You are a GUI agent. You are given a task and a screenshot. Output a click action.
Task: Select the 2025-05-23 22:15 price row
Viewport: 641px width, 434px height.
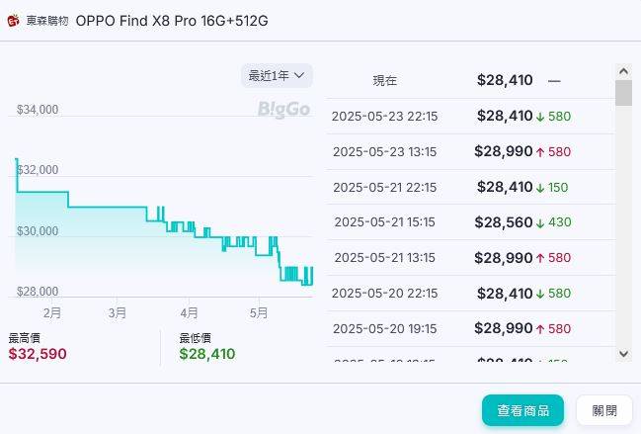click(471, 117)
